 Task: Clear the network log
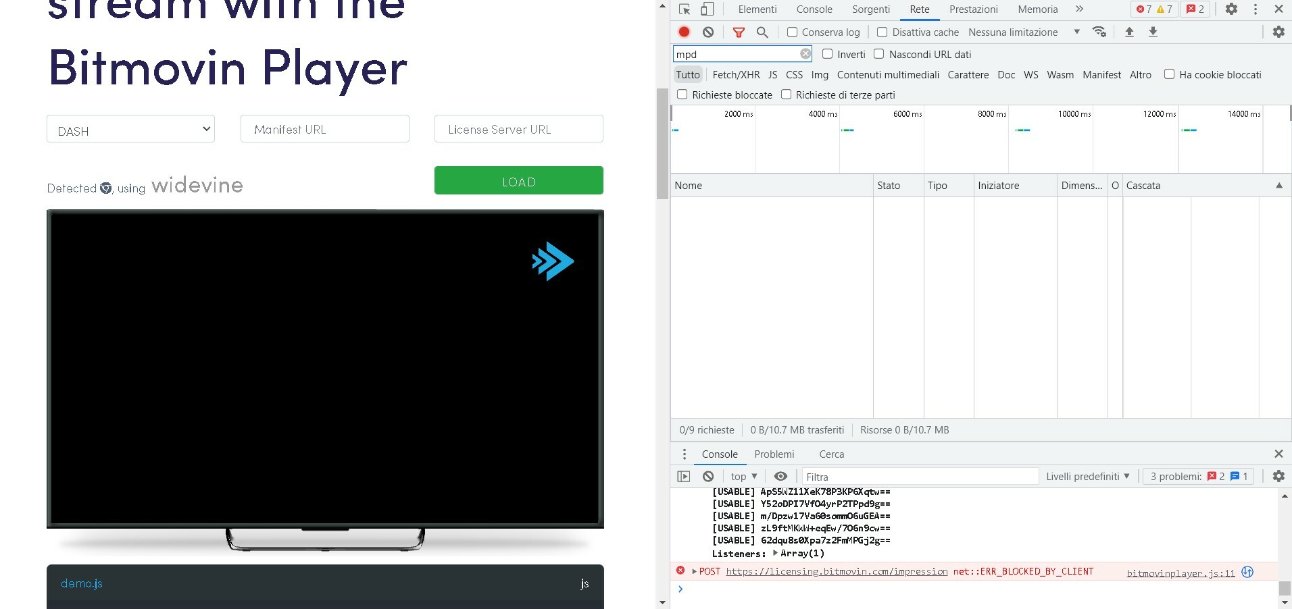[708, 32]
